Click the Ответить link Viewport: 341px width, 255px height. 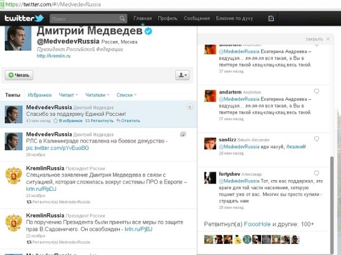(x=128, y=121)
